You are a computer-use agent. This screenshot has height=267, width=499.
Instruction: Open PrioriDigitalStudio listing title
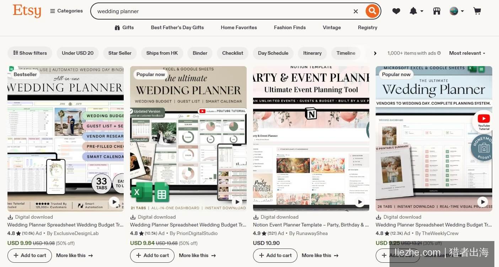188,225
